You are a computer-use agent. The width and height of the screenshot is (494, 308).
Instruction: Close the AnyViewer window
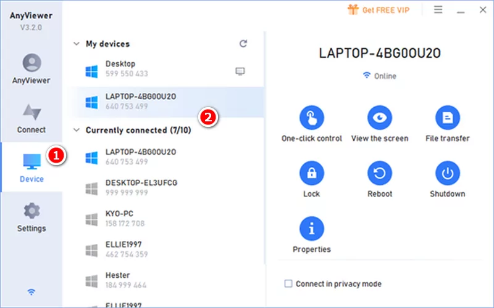(483, 10)
